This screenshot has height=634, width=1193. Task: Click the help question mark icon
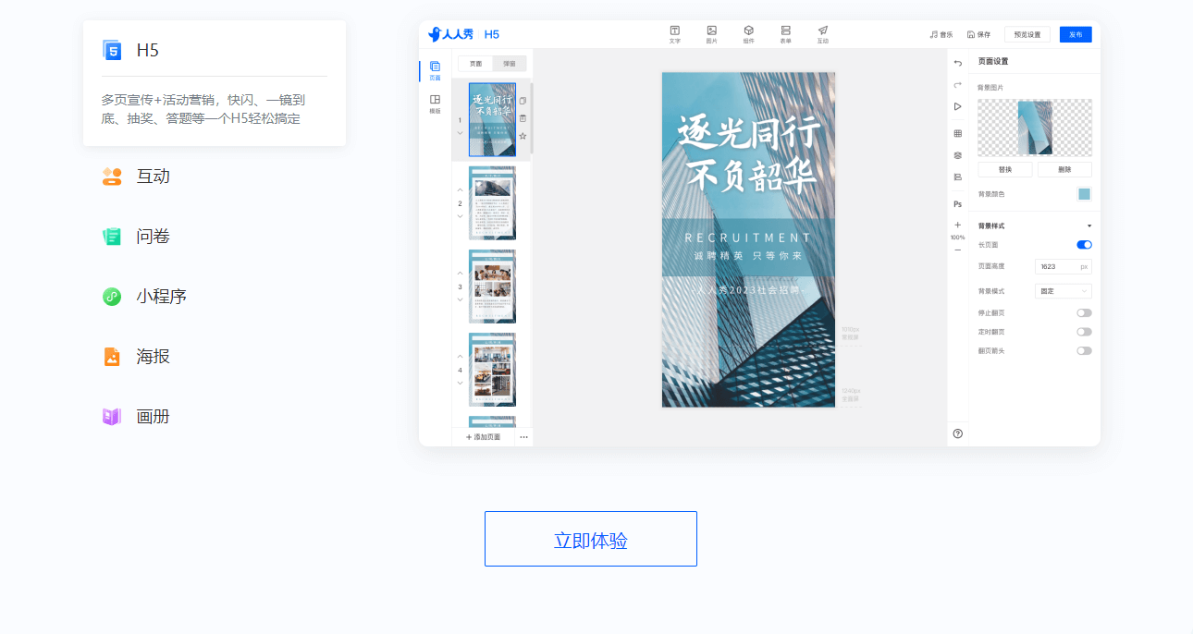(957, 433)
